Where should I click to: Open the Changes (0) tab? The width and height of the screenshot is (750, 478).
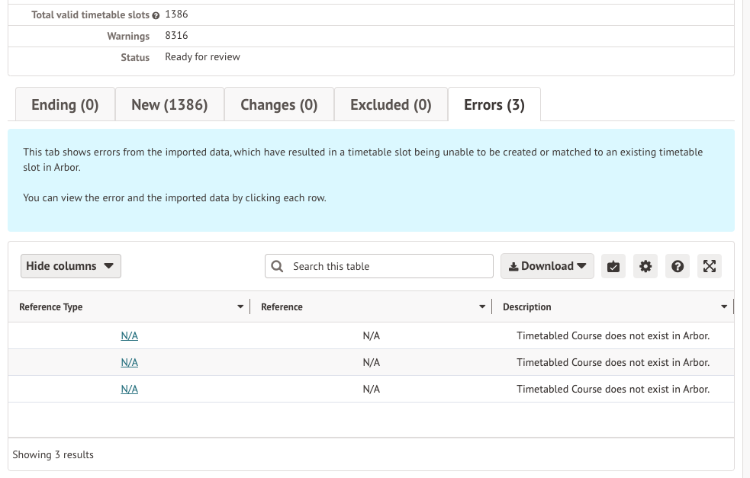(x=278, y=105)
